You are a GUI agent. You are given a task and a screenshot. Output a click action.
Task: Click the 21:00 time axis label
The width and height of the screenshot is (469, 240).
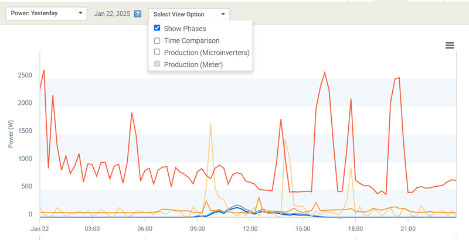409,228
